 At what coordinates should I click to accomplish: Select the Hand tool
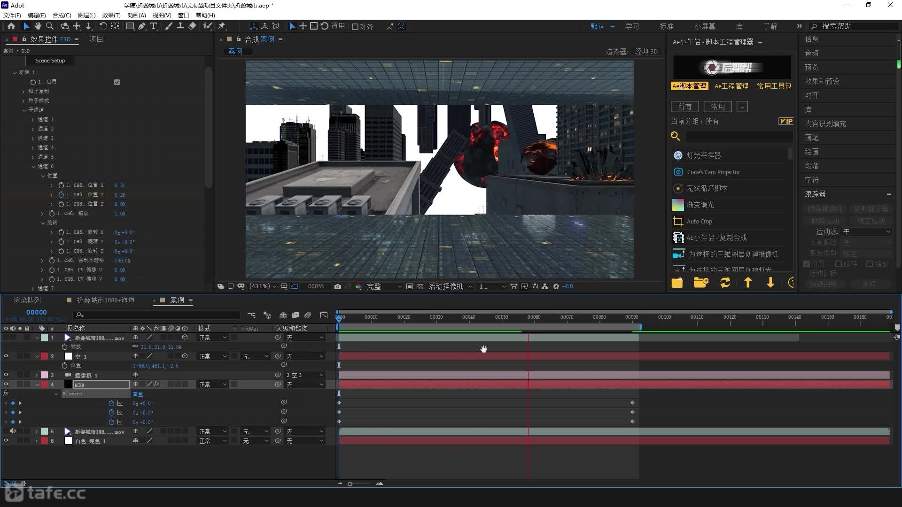coord(38,26)
